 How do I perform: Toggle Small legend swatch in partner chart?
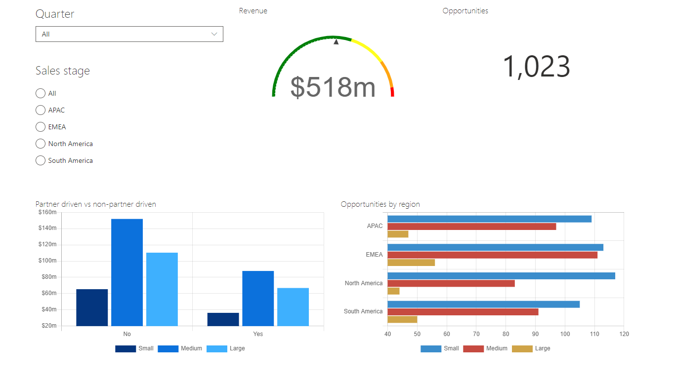pyautogui.click(x=126, y=349)
